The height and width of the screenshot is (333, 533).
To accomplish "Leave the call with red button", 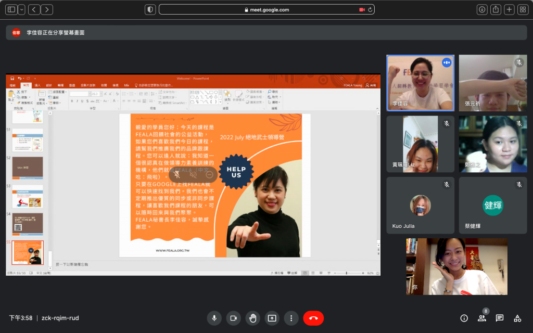I will coord(313,318).
